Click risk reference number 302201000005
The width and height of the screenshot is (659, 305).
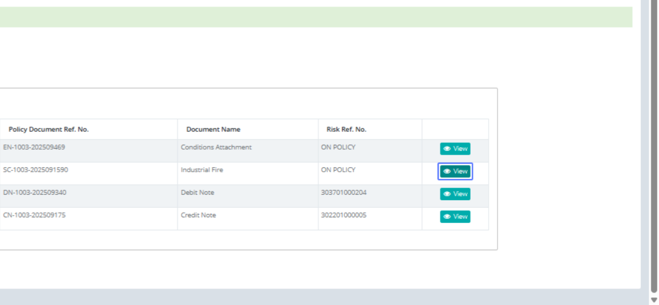tap(344, 215)
